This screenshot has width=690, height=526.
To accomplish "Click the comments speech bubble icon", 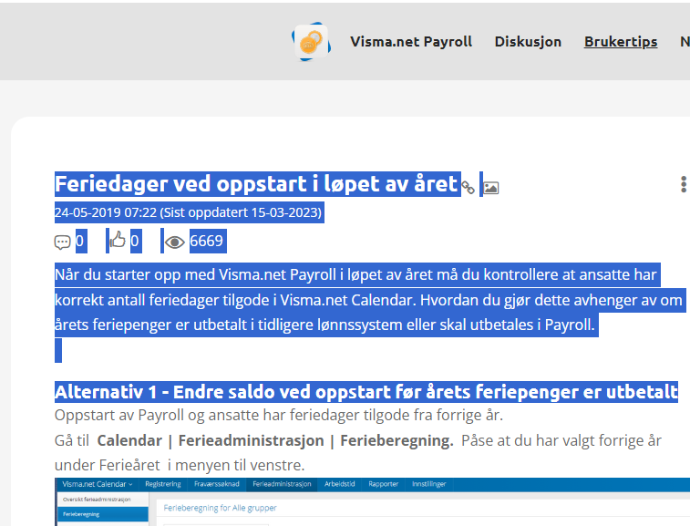I will tap(62, 242).
